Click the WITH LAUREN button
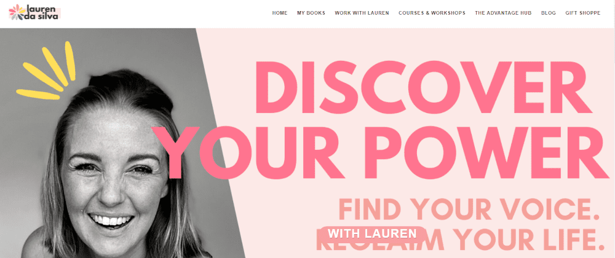The image size is (615, 258). click(372, 233)
